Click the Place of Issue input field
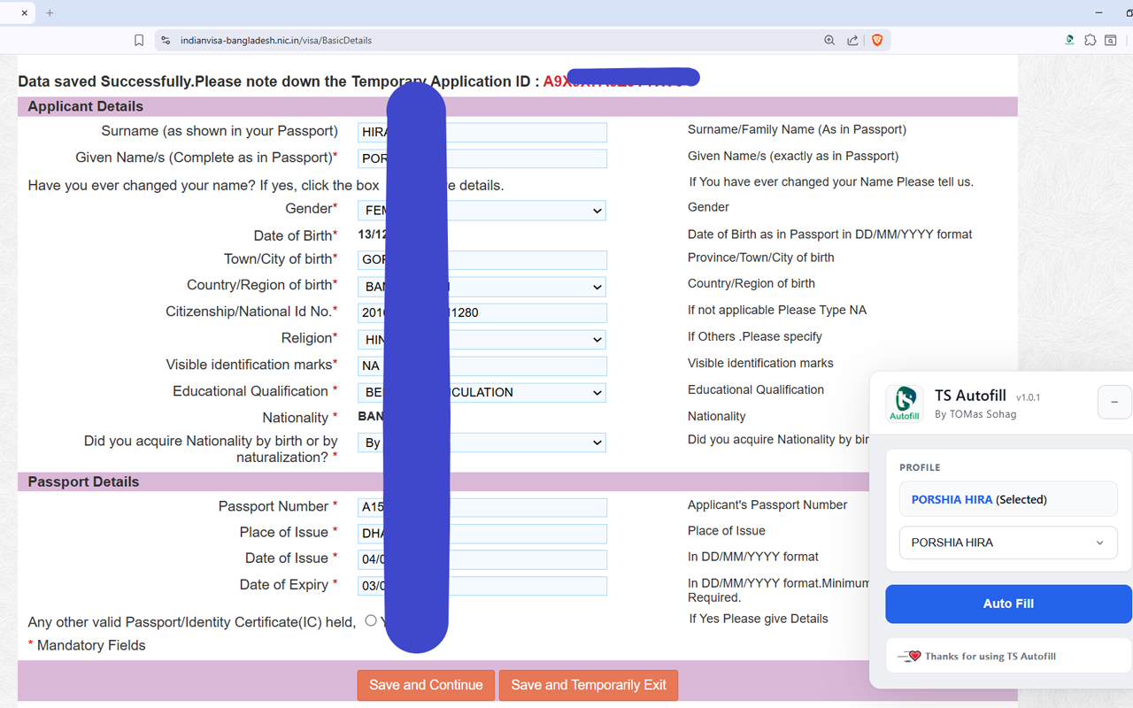Screen dimensions: 1133x708 click(482, 534)
